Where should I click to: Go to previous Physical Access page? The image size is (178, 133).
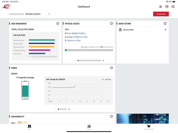(75, 60)
